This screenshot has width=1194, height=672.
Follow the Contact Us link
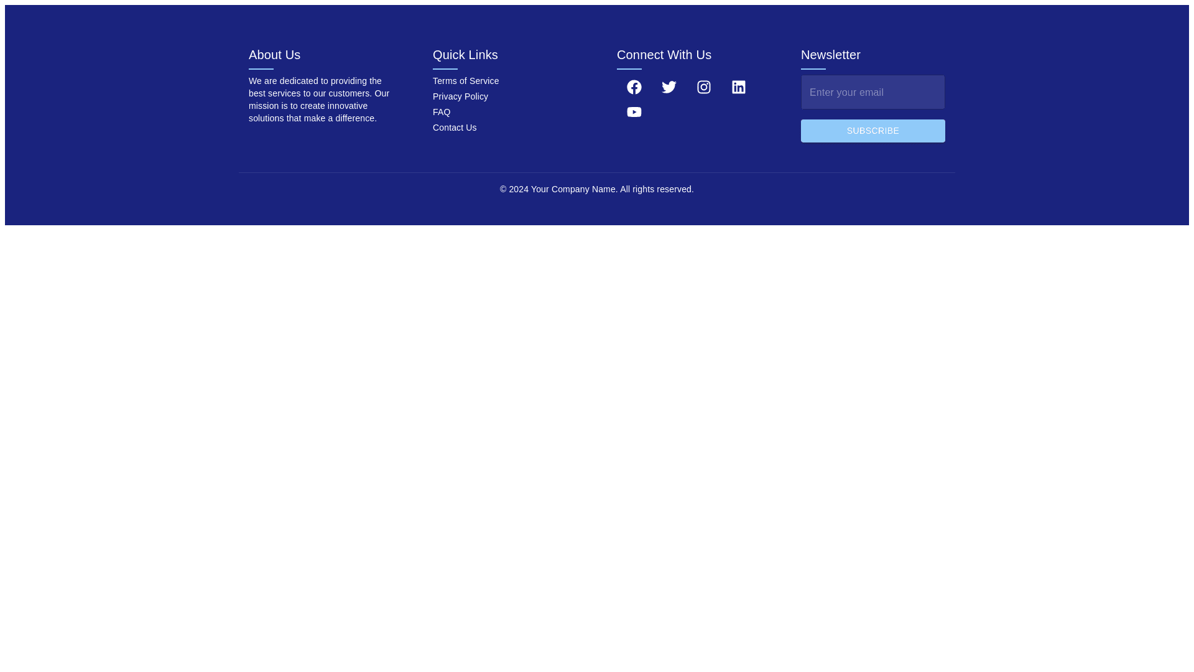coord(455,128)
